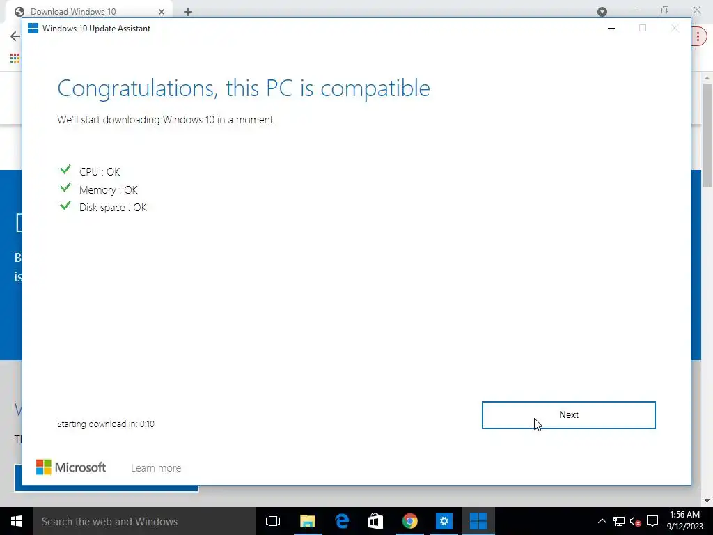
Task: Select the 'Disk space : OK' result text
Action: [x=113, y=208]
